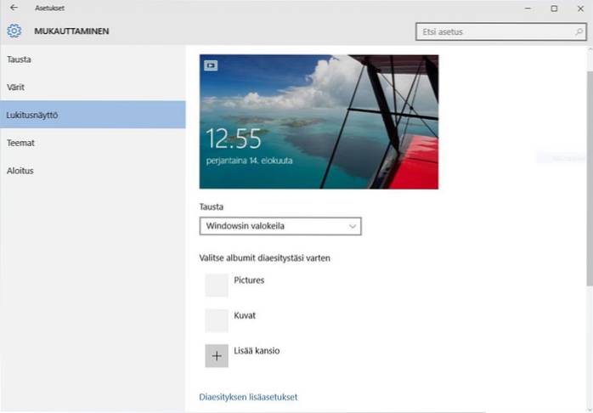Image resolution: width=593 pixels, height=413 pixels.
Task: Select the Pictures album square icon
Action: tap(217, 285)
